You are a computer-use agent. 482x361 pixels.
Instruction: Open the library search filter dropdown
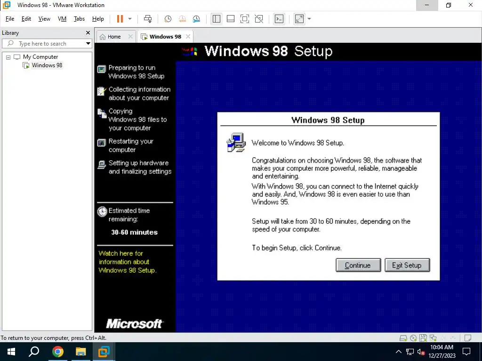tap(88, 44)
